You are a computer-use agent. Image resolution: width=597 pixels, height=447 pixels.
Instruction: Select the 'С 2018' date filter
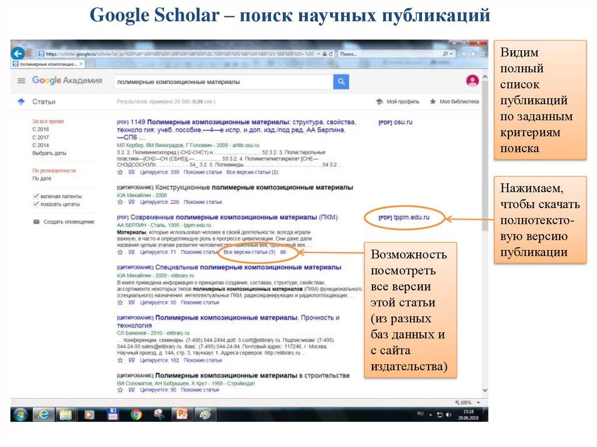click(41, 129)
